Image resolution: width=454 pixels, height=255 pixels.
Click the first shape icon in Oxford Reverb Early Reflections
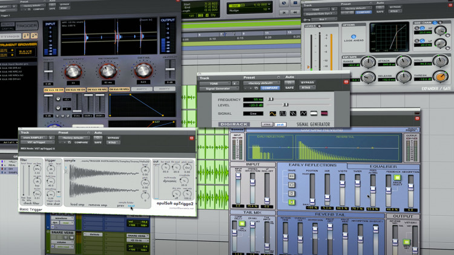tap(292, 176)
